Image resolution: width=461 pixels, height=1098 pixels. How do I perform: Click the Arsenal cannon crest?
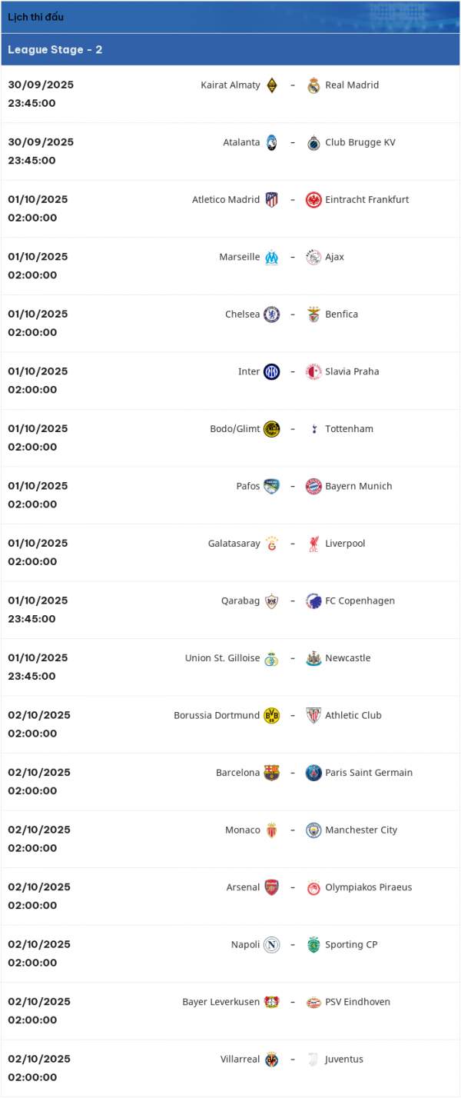(x=271, y=887)
